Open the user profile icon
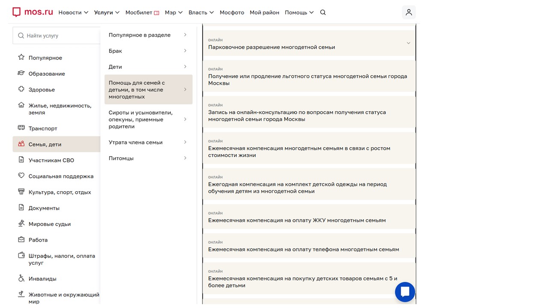 point(409,12)
